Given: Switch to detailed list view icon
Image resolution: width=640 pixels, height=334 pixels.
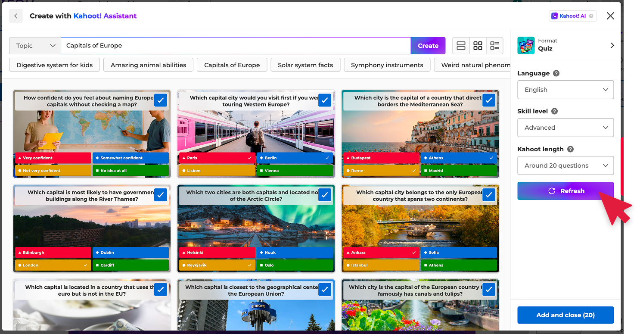Looking at the screenshot, I should click(494, 46).
